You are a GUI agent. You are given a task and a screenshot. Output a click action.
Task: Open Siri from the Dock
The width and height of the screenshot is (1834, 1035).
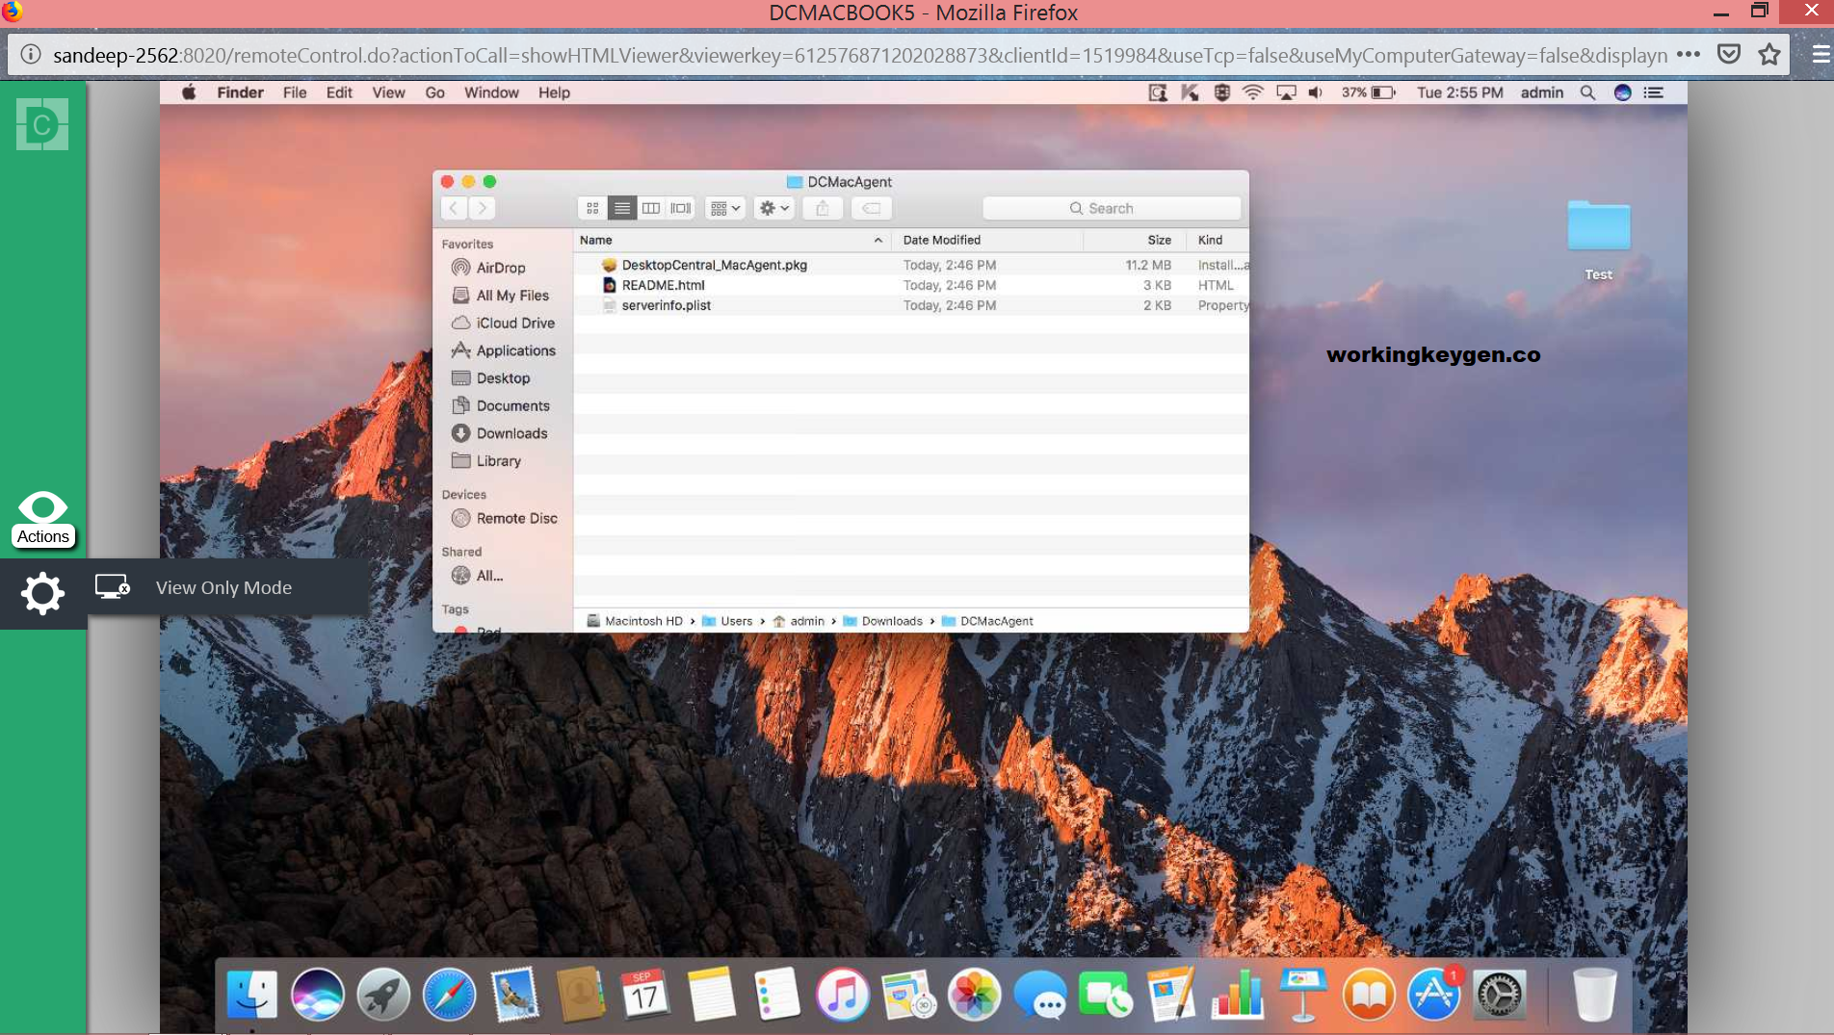pyautogui.click(x=318, y=994)
